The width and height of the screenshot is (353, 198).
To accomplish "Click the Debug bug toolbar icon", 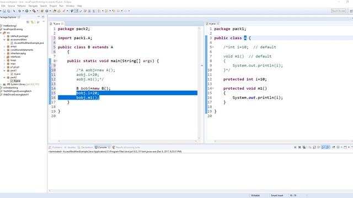I will click(x=20, y=11).
